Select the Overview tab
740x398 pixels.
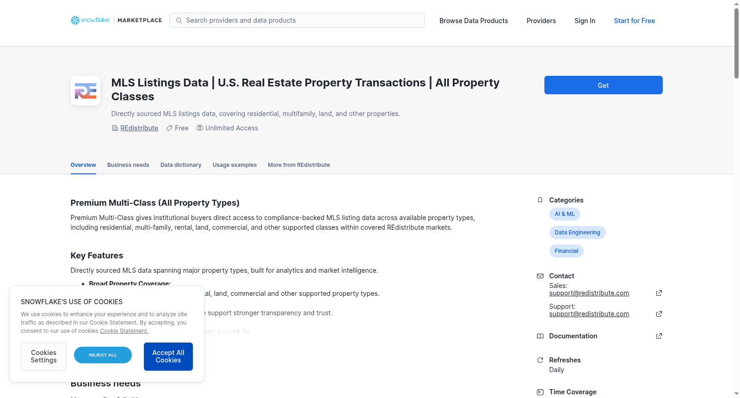(83, 165)
